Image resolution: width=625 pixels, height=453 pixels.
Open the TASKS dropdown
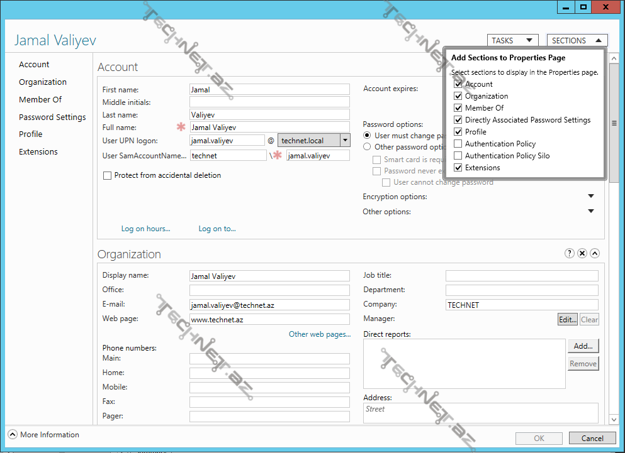coord(512,40)
